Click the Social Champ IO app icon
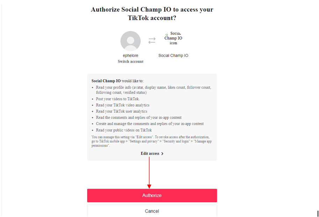The height and width of the screenshot is (217, 319). click(173, 38)
